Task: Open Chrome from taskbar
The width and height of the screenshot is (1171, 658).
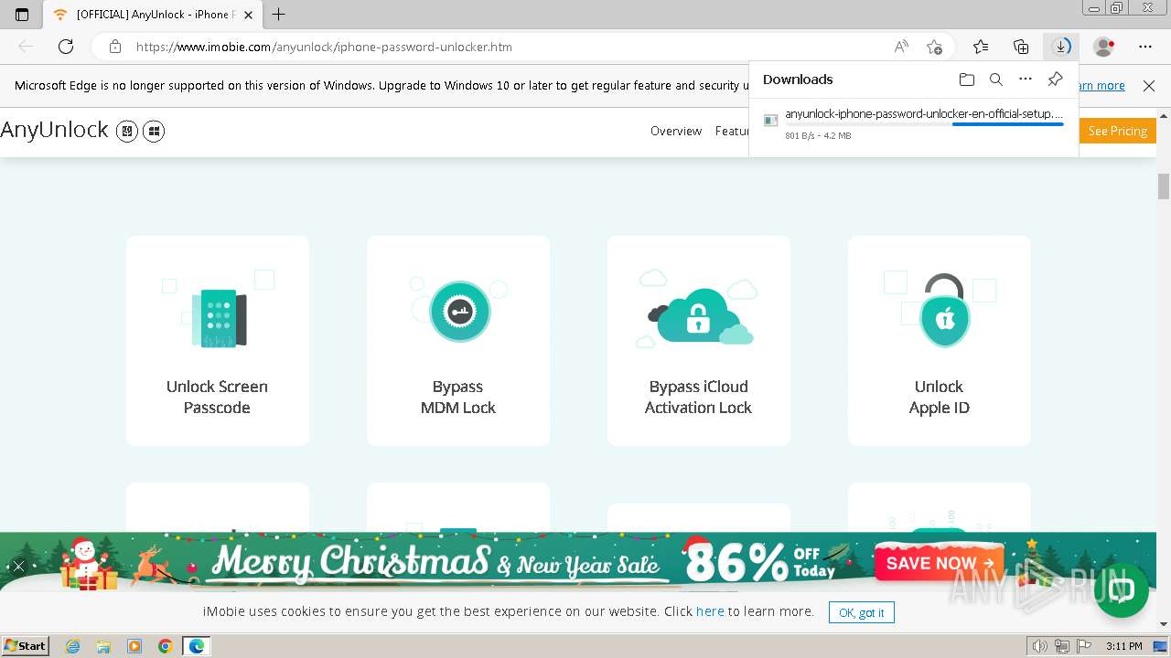Action: (165, 646)
